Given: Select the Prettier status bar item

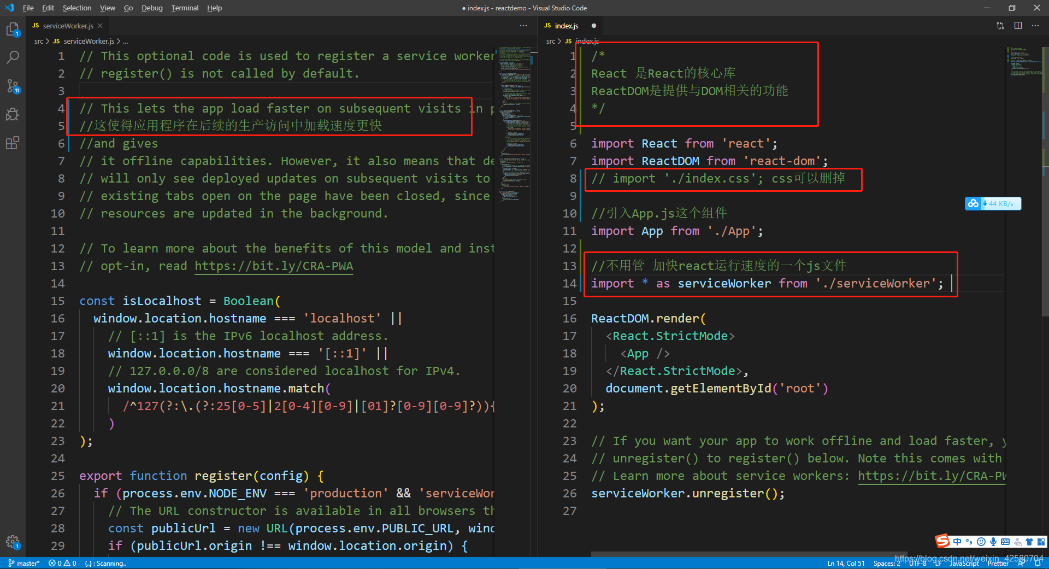Looking at the screenshot, I should (998, 563).
